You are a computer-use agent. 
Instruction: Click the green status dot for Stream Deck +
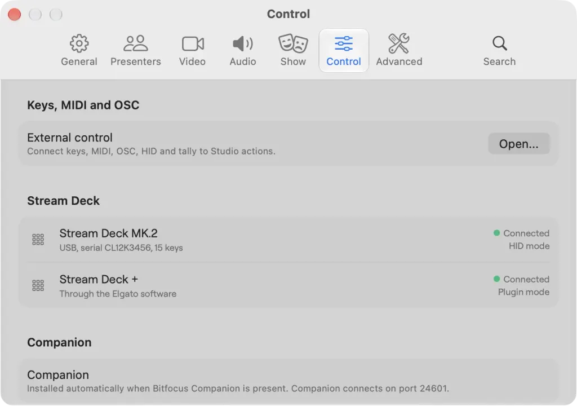point(496,279)
